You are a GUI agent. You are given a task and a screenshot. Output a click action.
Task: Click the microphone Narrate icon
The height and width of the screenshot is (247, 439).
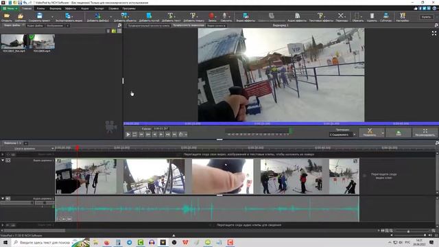(x=224, y=16)
